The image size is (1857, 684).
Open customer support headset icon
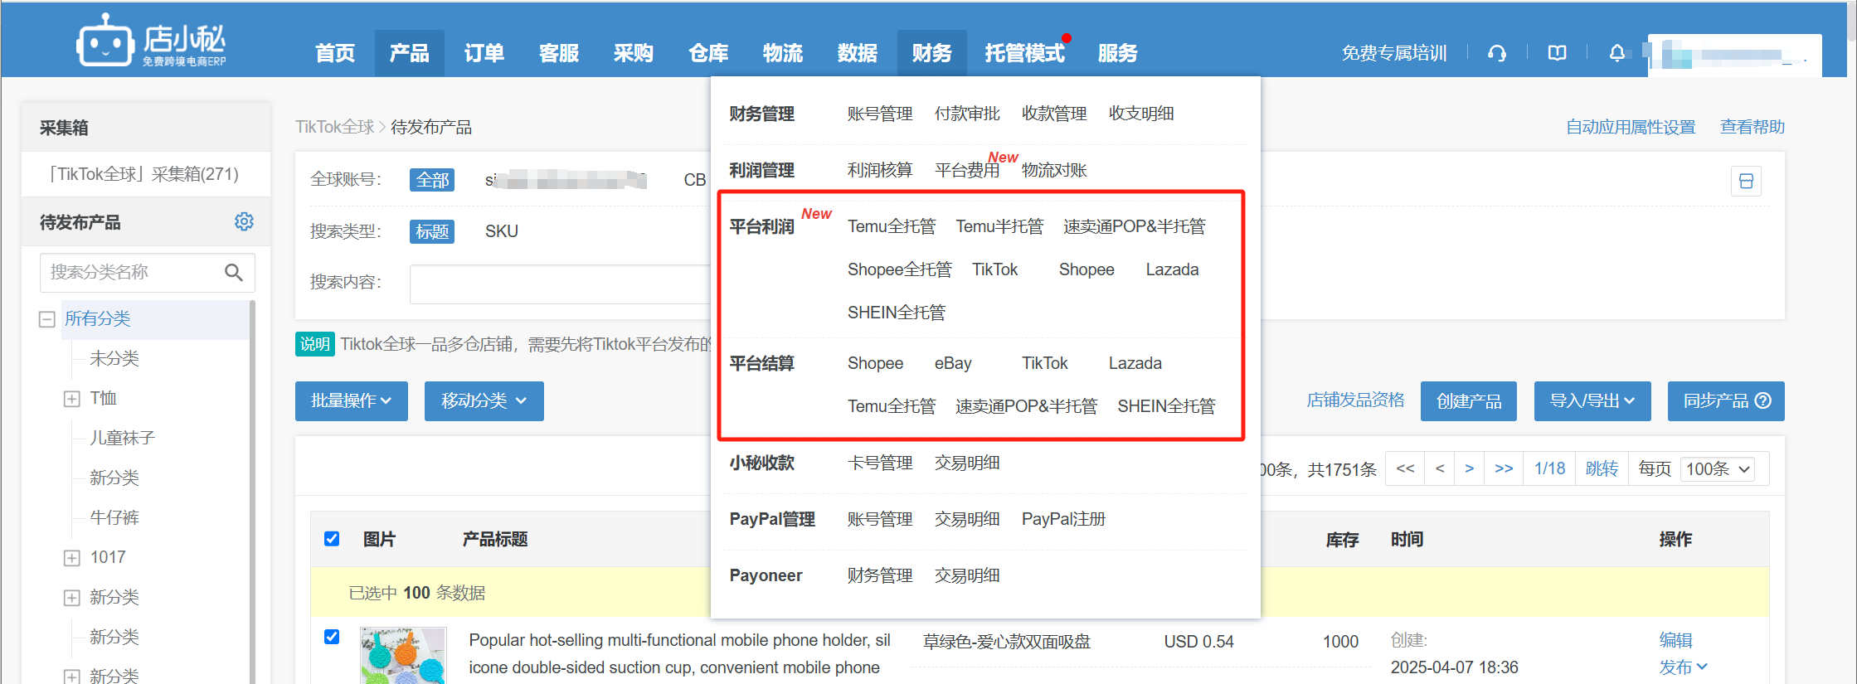point(1497,53)
